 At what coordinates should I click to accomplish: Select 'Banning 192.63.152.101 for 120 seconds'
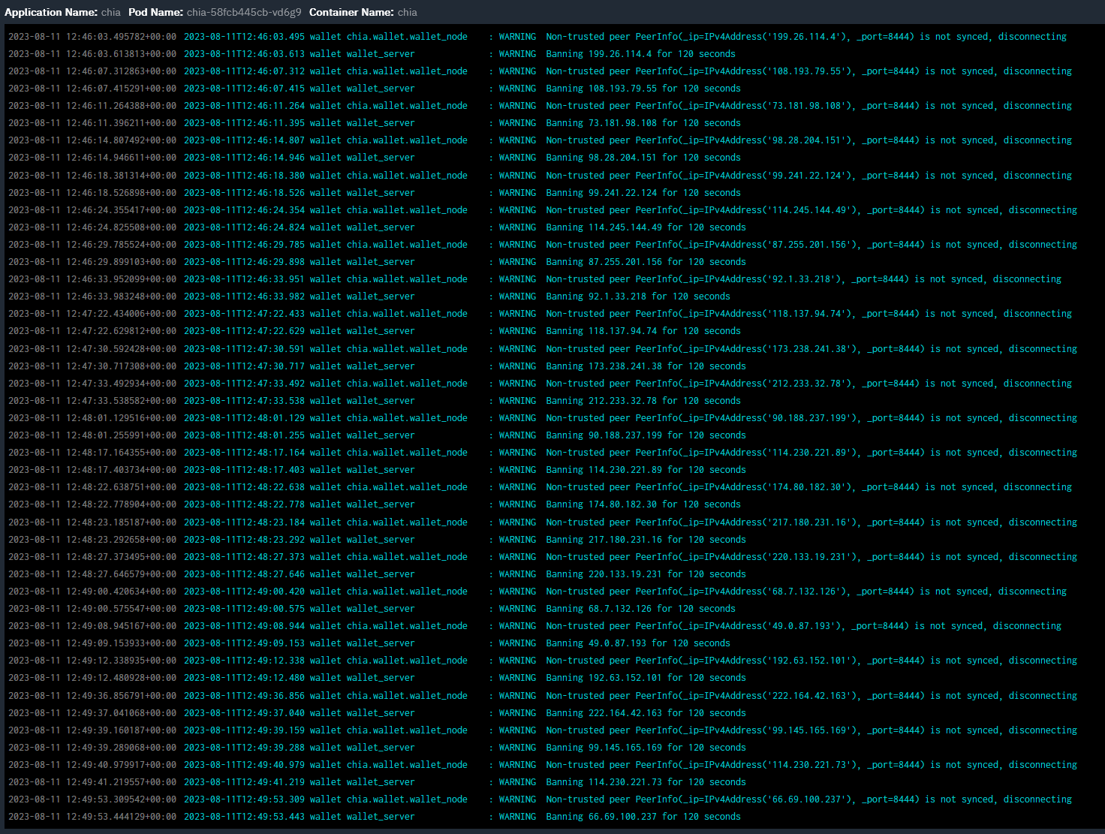pos(646,678)
